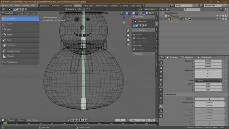Pick the Rotate tool

tap(20, 35)
